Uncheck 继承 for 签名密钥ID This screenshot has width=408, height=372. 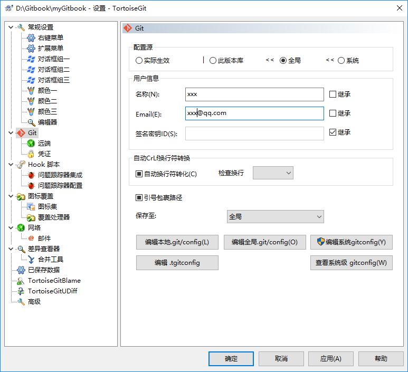point(333,132)
